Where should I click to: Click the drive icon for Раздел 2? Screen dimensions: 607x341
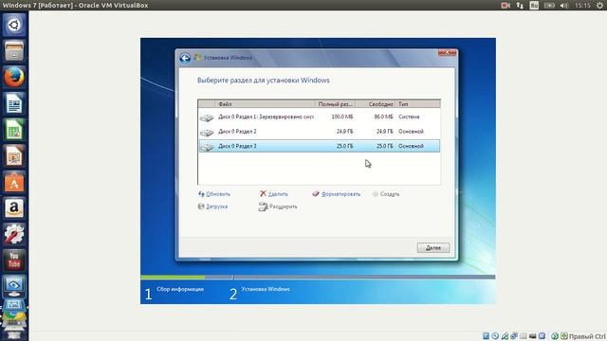[x=207, y=133]
